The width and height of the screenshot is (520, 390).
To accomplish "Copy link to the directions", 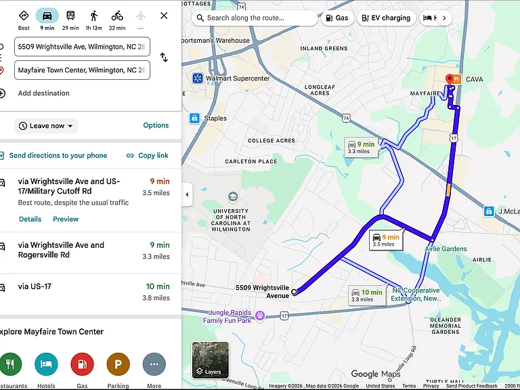I will pyautogui.click(x=147, y=155).
